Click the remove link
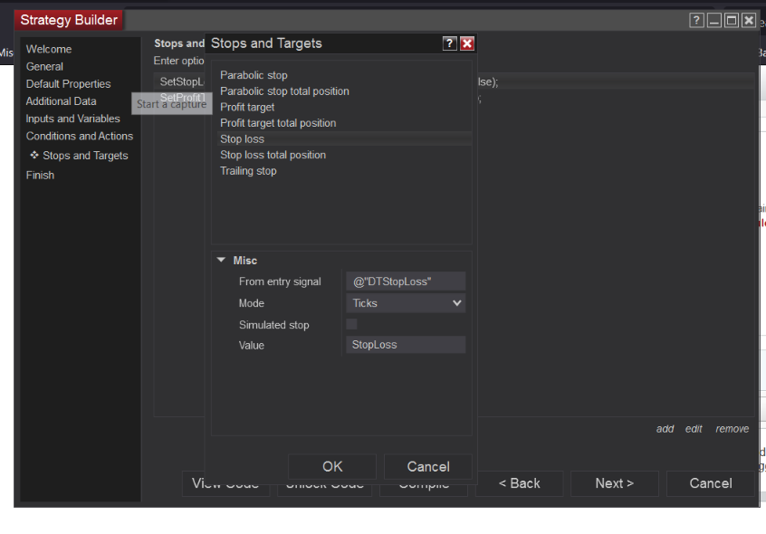This screenshot has width=766, height=534. point(732,429)
